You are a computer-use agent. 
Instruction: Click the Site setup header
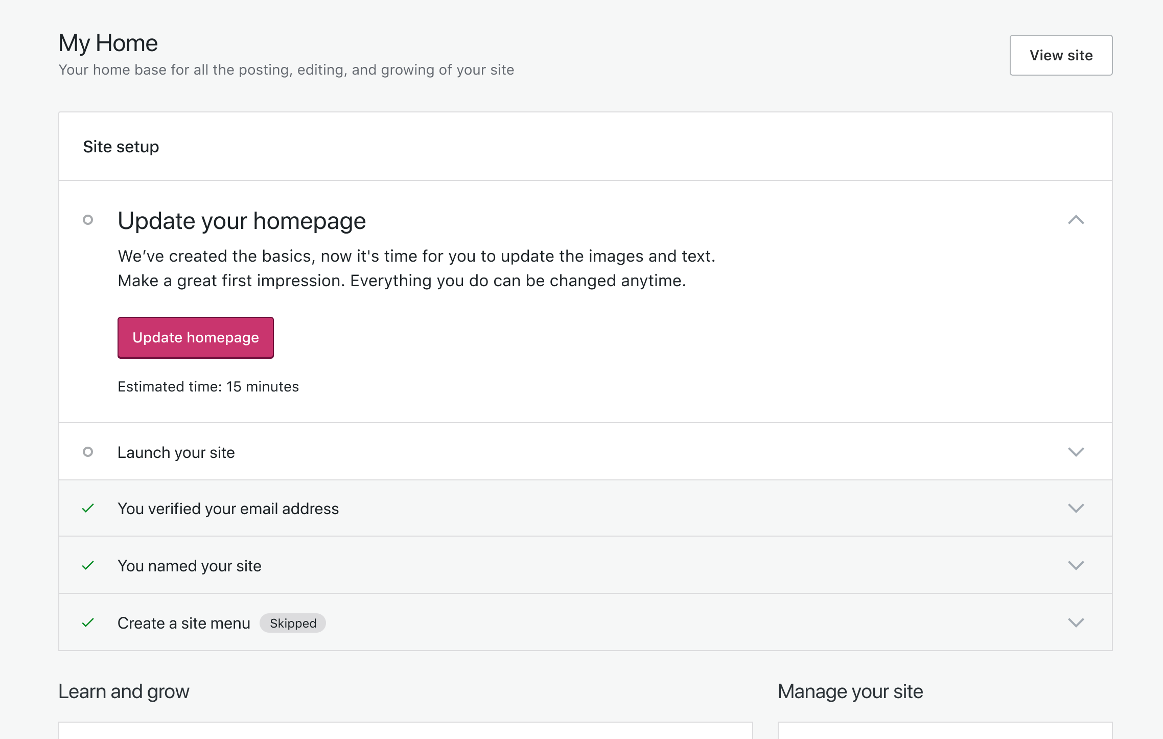(x=121, y=147)
